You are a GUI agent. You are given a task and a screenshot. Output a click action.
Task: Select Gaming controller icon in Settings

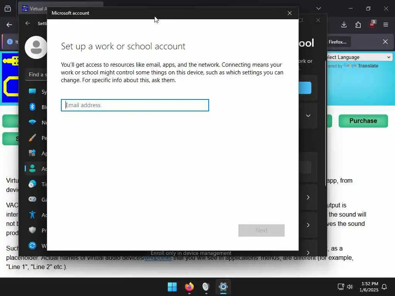(32, 199)
